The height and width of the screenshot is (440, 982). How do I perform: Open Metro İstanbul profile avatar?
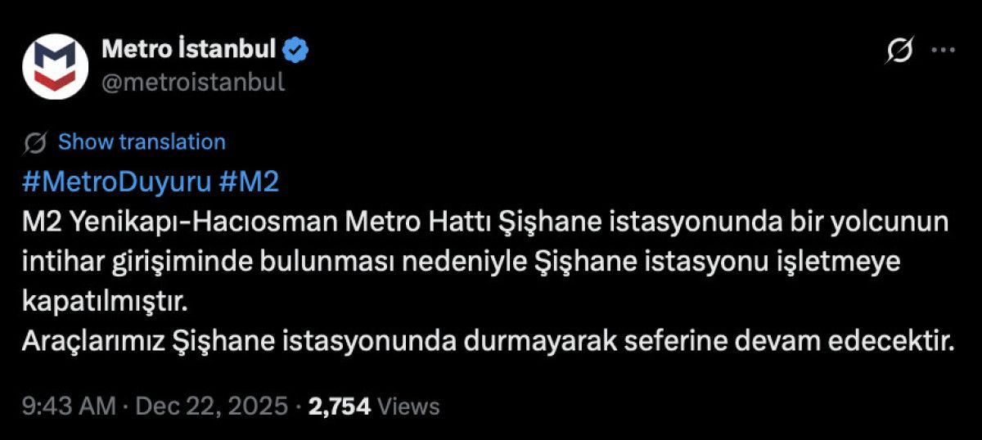click(54, 65)
